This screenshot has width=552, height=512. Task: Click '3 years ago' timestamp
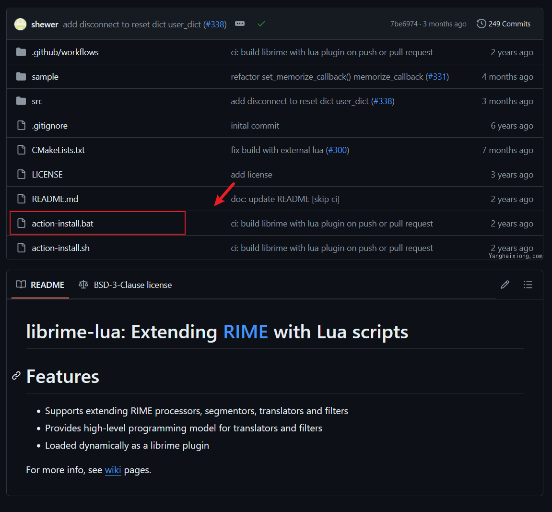(x=512, y=175)
